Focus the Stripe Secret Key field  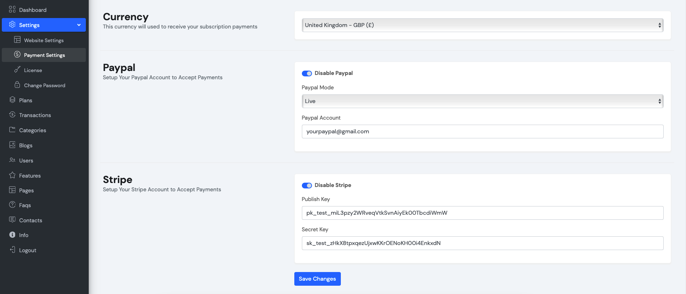(x=482, y=243)
